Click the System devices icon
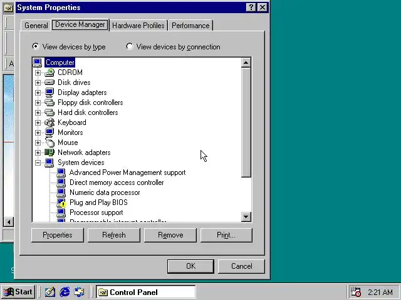The height and width of the screenshot is (300, 401). pos(49,162)
